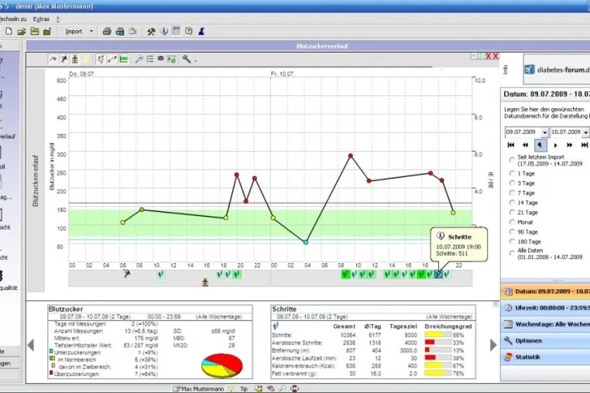The height and width of the screenshot is (393, 590).
Task: Step one day back with highlighted arrow
Action: (x=540, y=145)
